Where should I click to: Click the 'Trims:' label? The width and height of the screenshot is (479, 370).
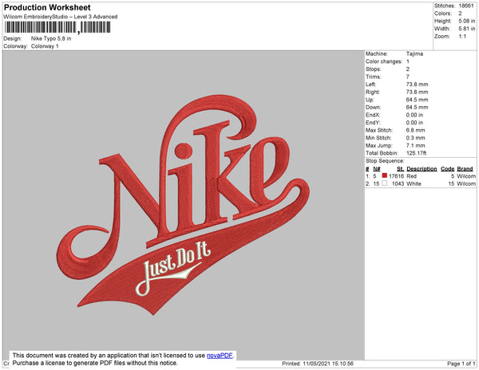coord(373,77)
